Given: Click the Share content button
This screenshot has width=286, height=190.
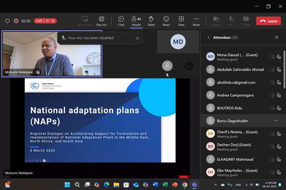Looking at the screenshot, I should [x=246, y=21].
